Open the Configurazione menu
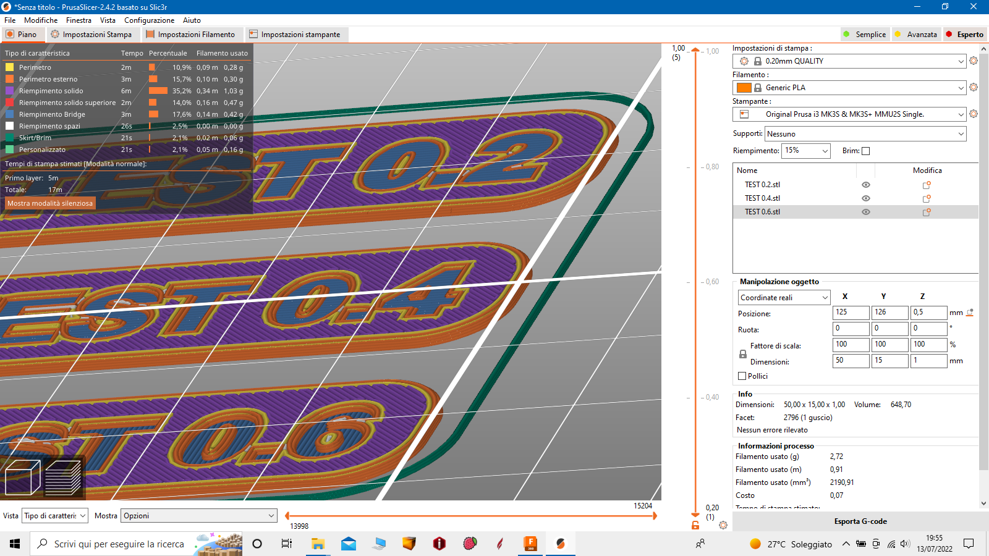 pos(150,20)
